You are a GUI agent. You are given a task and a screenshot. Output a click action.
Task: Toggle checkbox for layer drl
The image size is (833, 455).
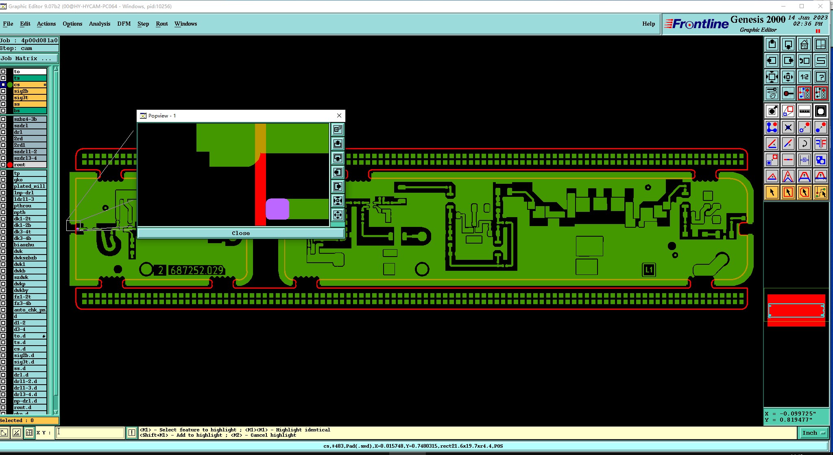[3, 132]
